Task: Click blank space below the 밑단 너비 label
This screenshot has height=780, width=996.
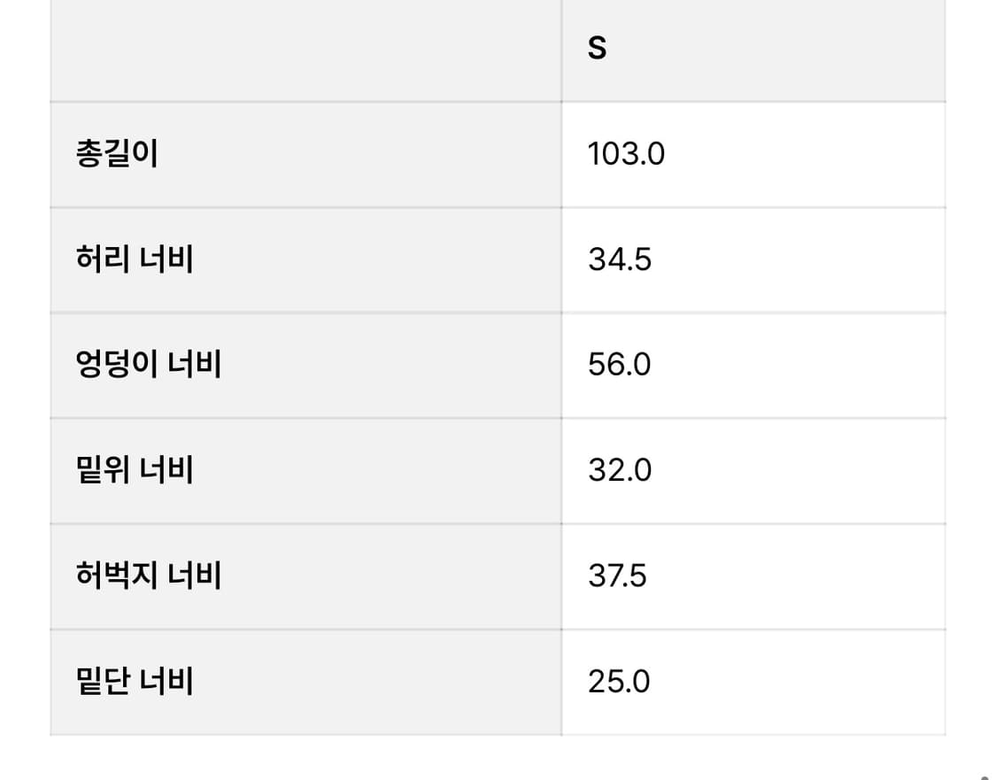Action: 135,758
